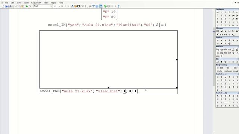The height and width of the screenshot is (134, 239).
Task: Collapse the Matrices panel
Action: [238, 28]
